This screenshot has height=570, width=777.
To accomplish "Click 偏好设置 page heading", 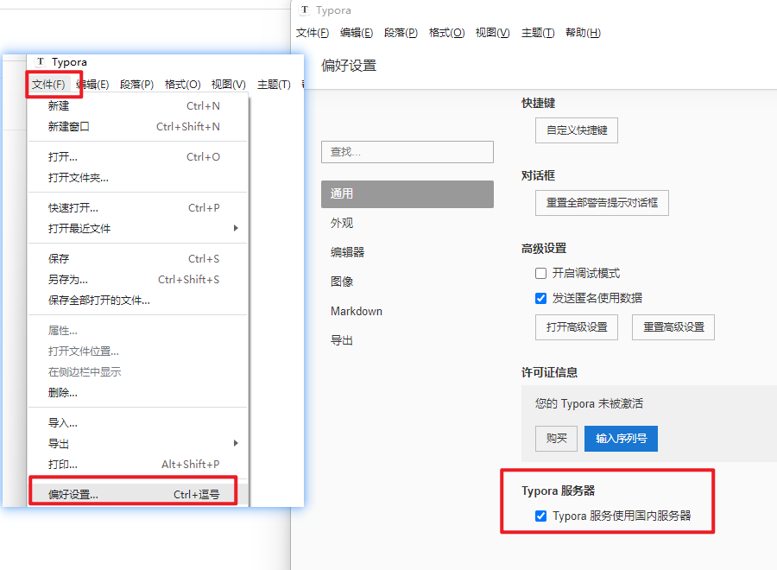I will pyautogui.click(x=349, y=66).
